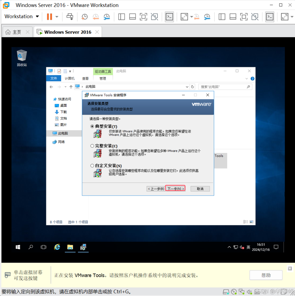Click the Explorer back arrow
Screen dimensions: 295x296
51,87
